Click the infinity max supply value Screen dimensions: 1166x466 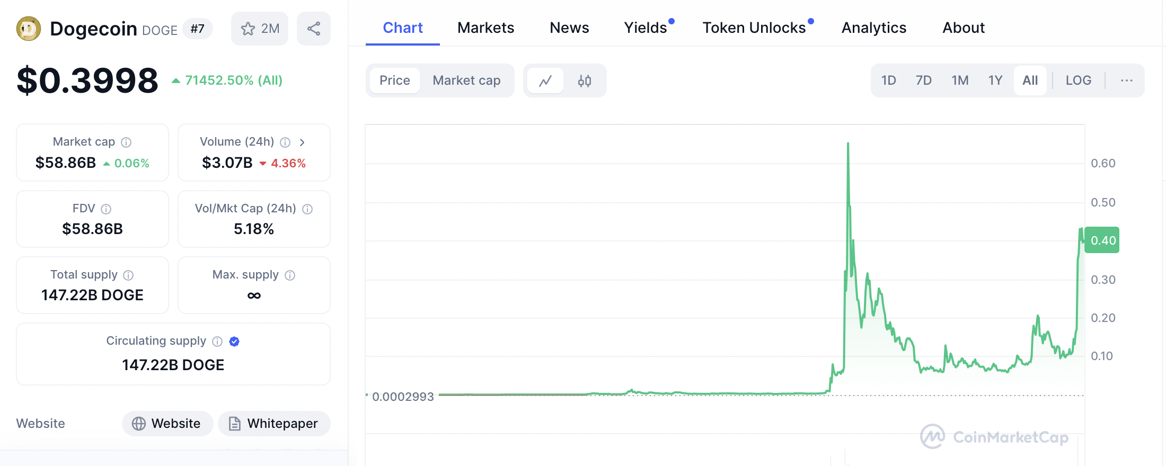(x=254, y=295)
